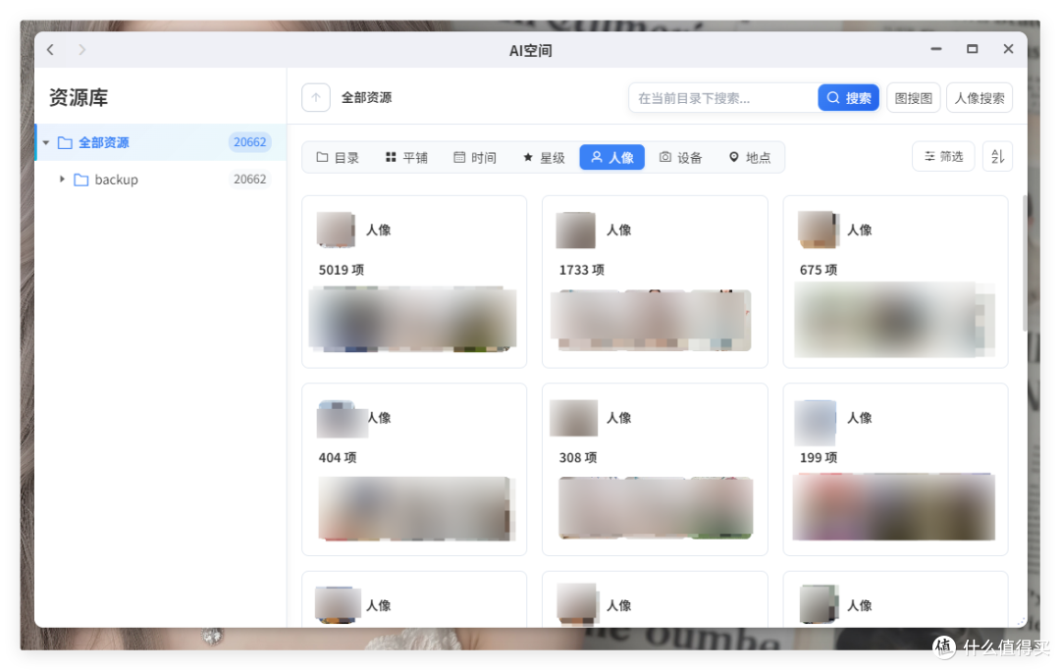Image resolution: width=1060 pixels, height=670 pixels.
Task: Select the 人像 portrait tab
Action: [x=611, y=157]
